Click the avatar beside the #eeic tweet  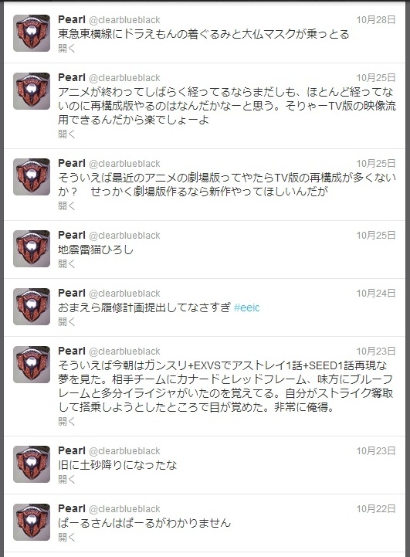tap(32, 307)
